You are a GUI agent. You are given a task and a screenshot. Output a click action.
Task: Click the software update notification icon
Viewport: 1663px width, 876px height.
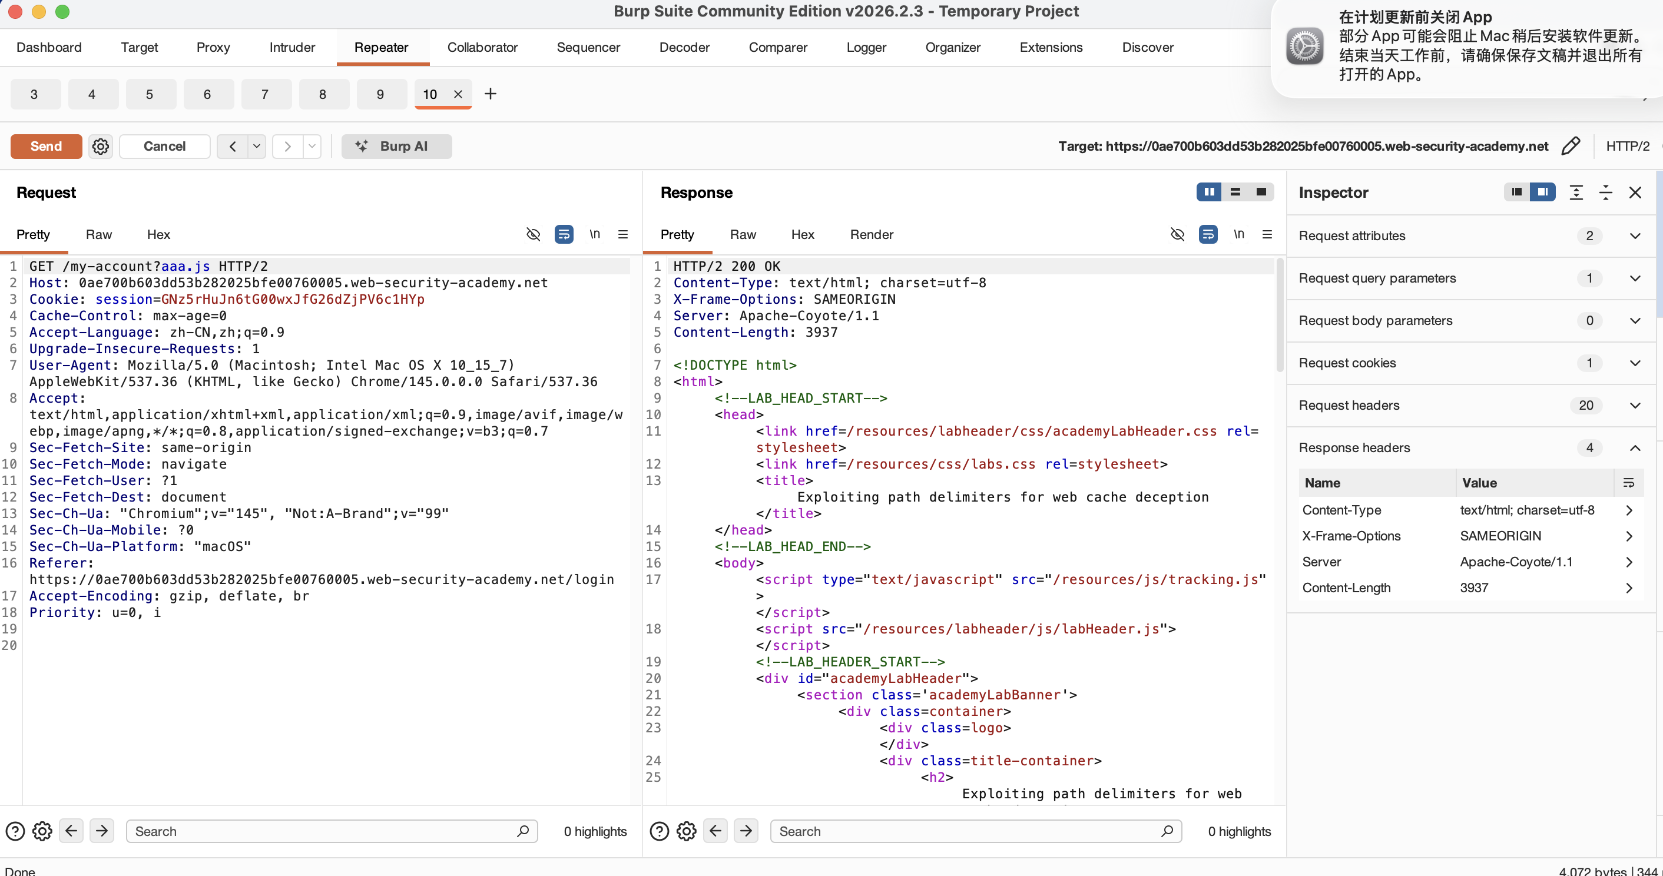pos(1305,47)
